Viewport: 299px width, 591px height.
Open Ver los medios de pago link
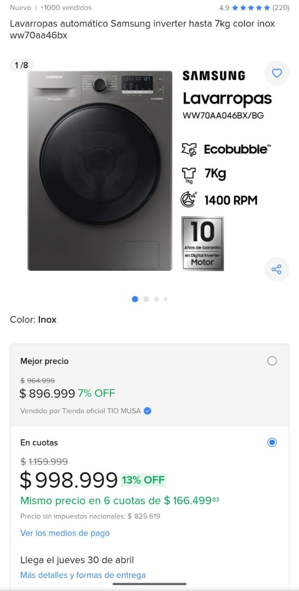[x=65, y=533]
